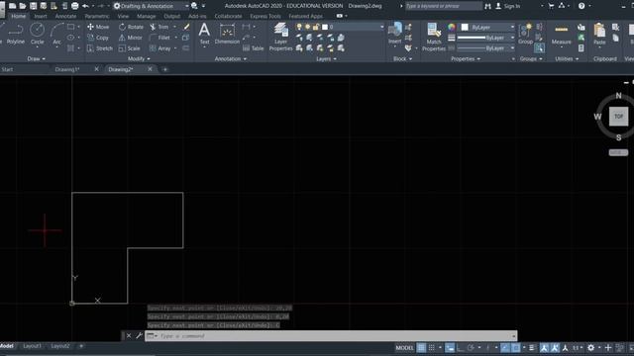Click the Rotate tool
Image resolution: width=634 pixels, height=356 pixels.
[131, 27]
